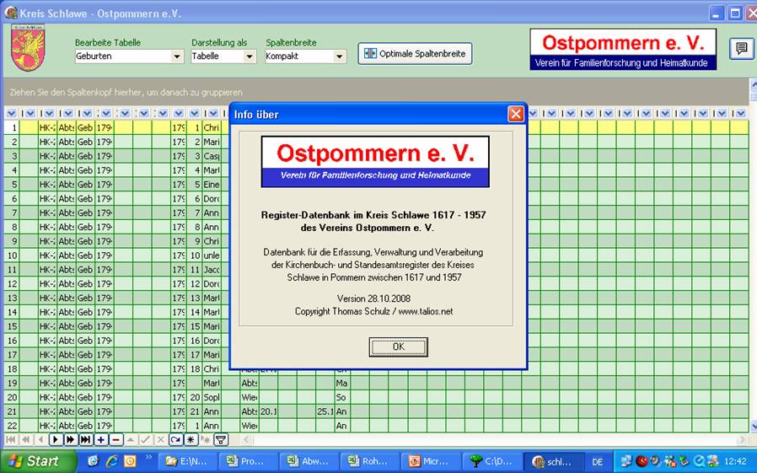Click the 'Jacc' name cell in row 11
Viewport: 757px width, 473px height.
tap(212, 269)
